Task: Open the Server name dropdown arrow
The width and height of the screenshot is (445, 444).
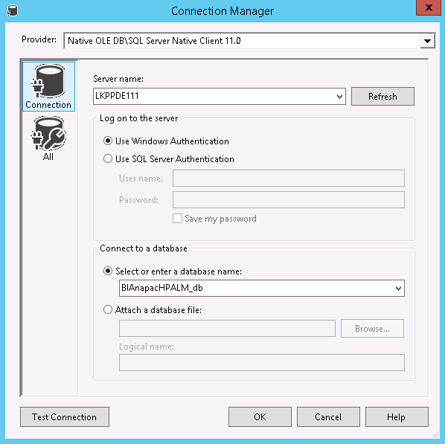Action: 339,97
